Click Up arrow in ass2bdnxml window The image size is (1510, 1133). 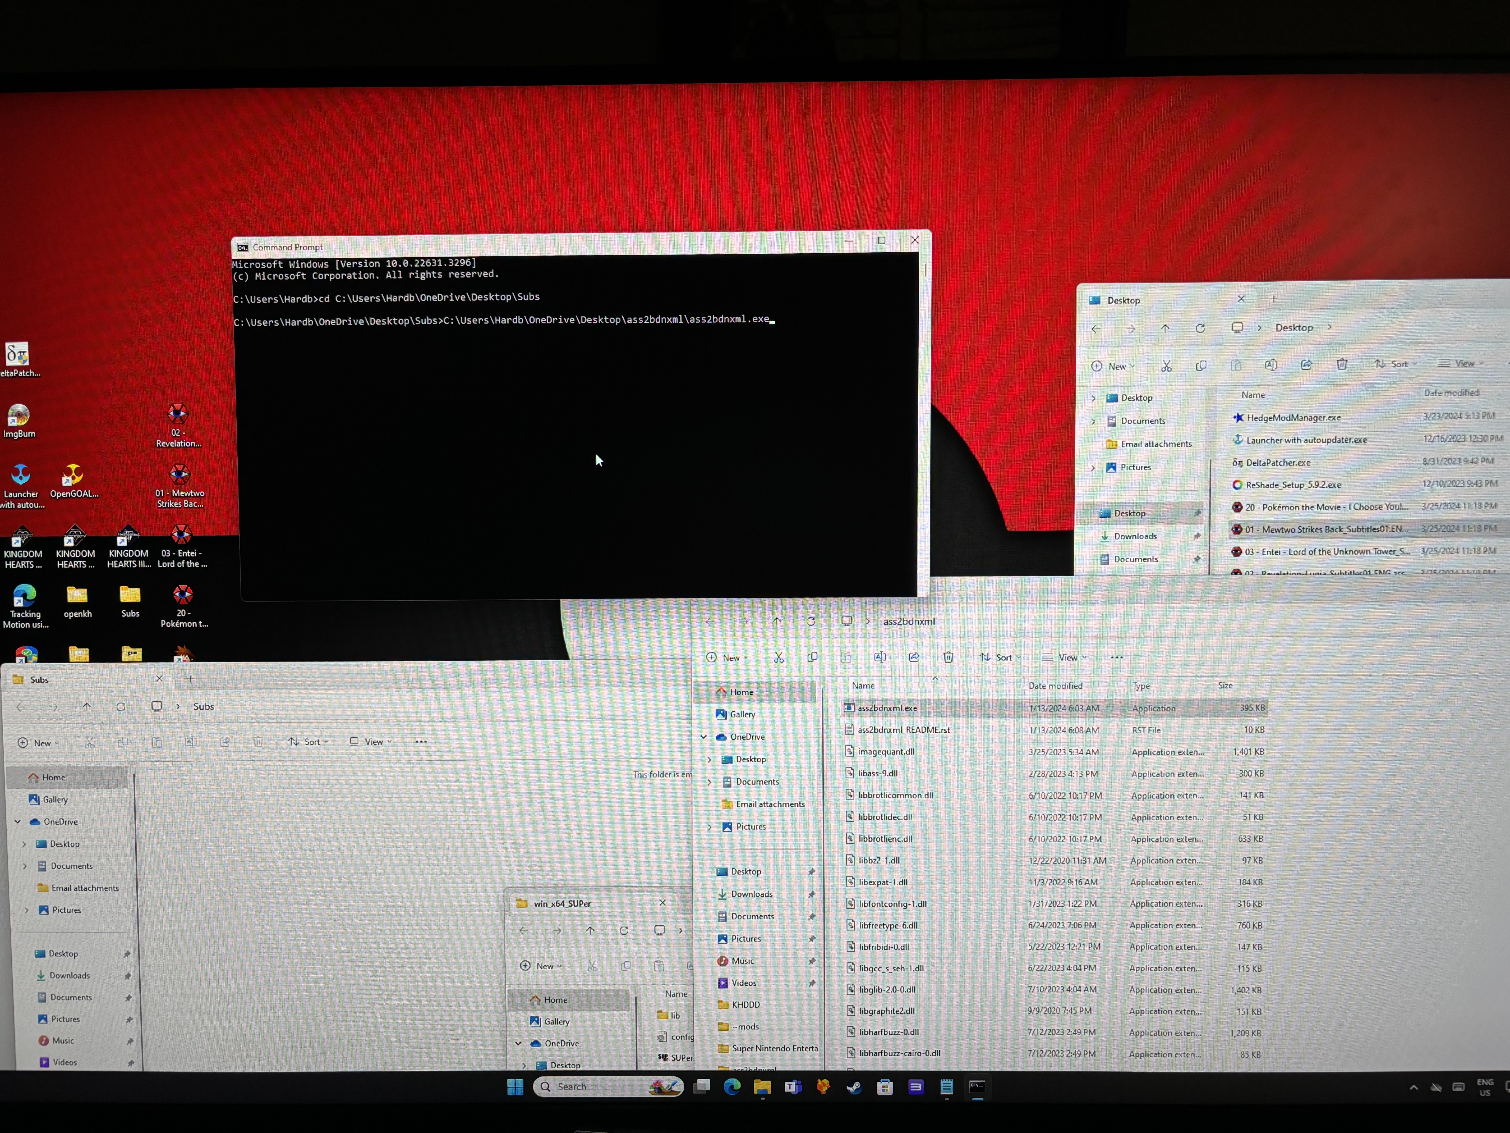click(777, 622)
